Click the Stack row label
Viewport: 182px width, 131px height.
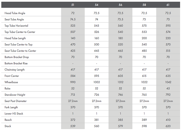pos(8,126)
